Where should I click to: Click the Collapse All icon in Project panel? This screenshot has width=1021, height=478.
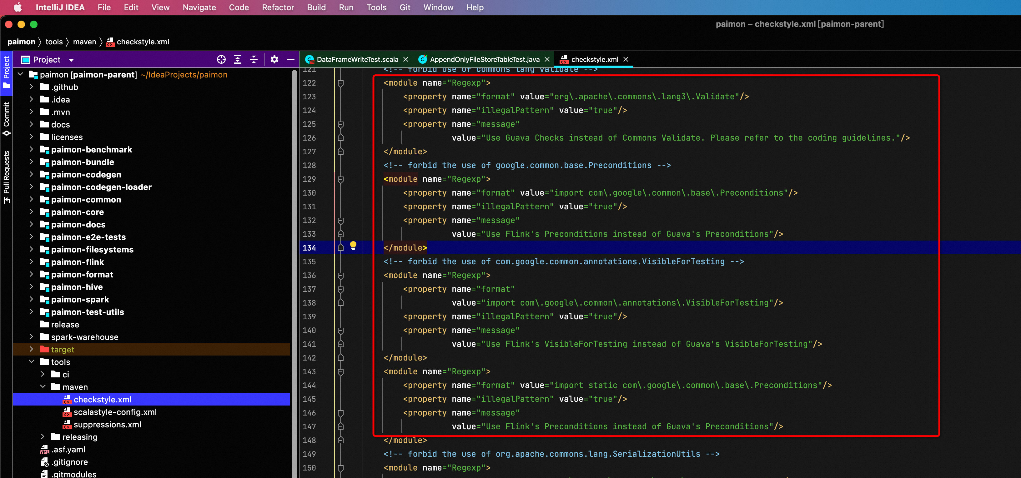tap(254, 59)
